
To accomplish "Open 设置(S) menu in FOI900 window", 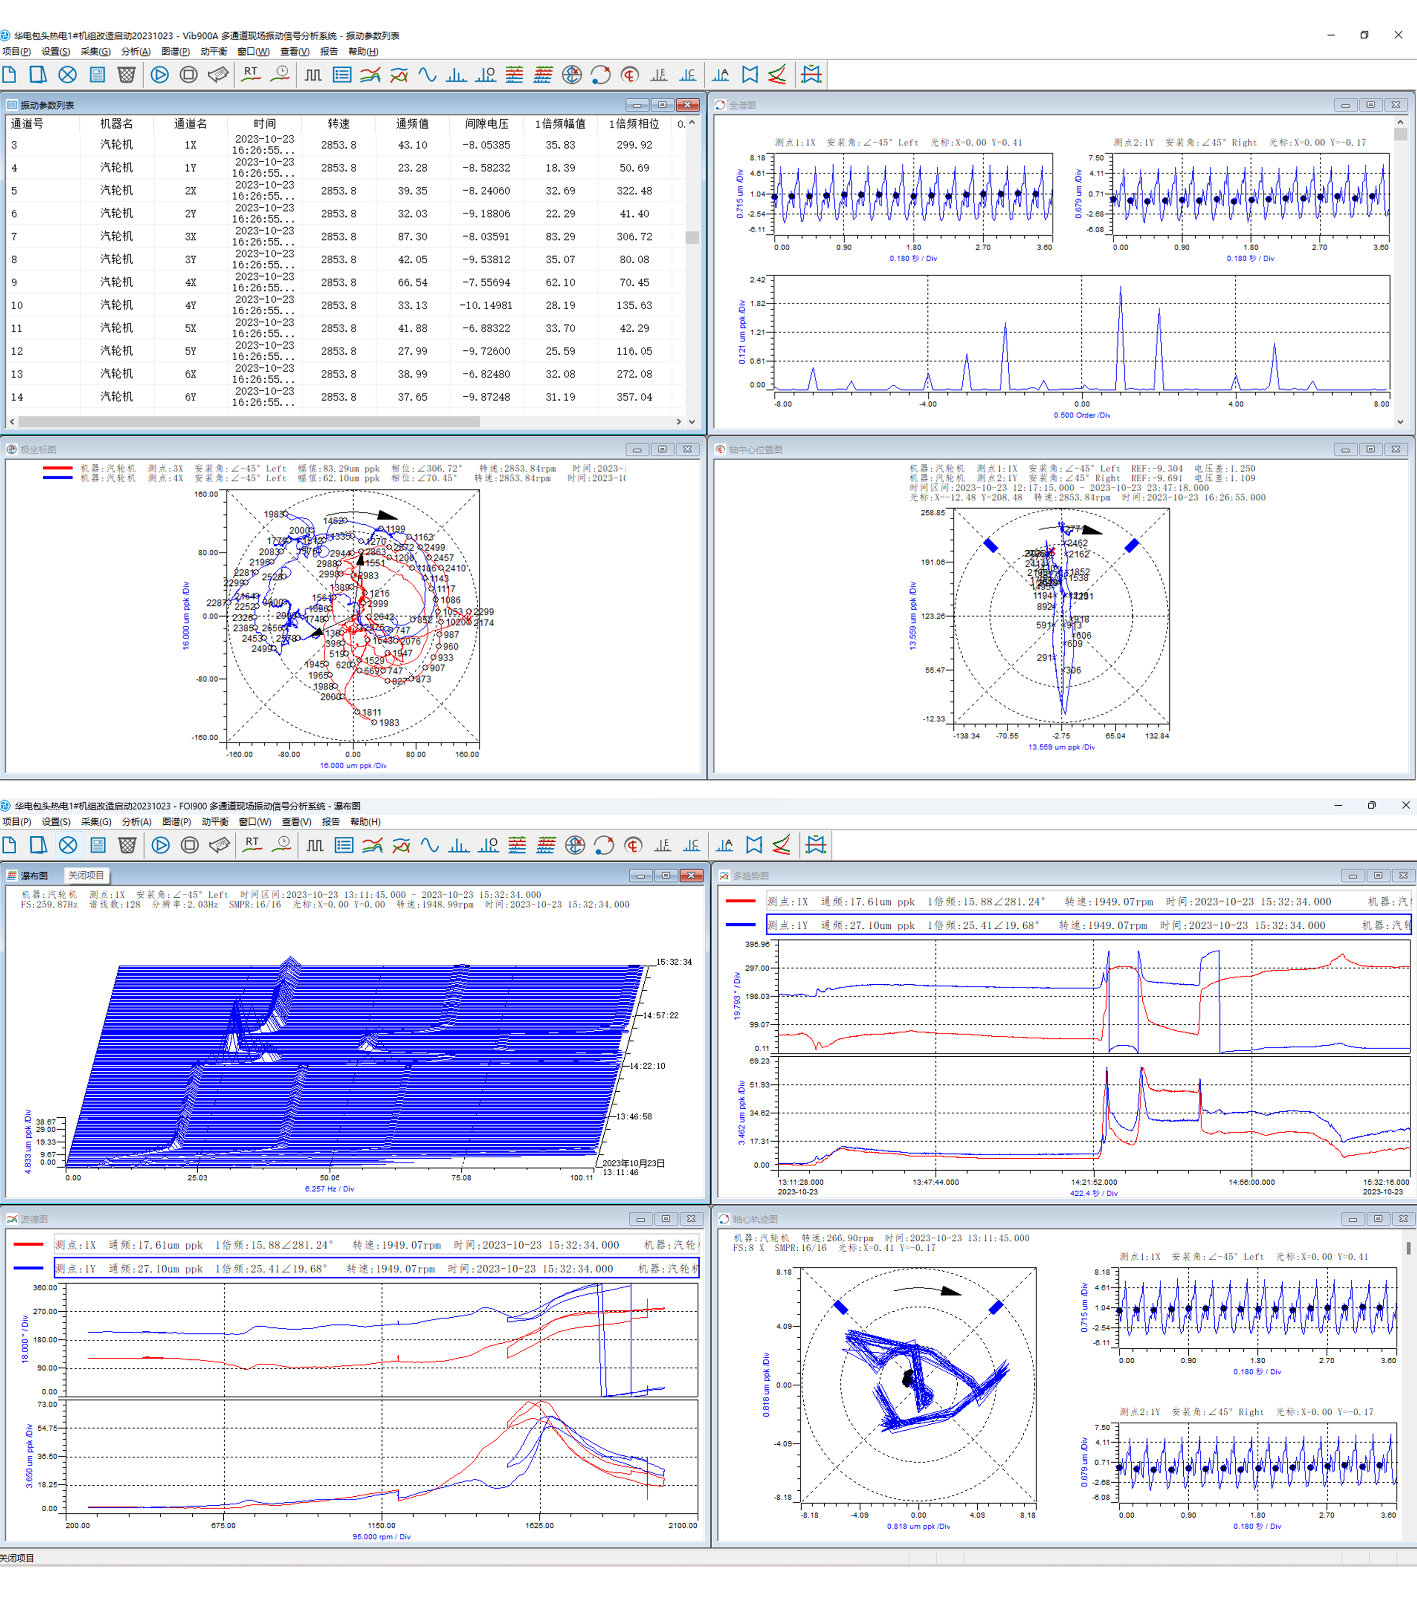I will pos(56,822).
